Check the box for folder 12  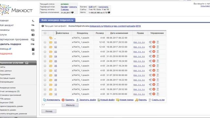pyautogui.click(x=45, y=94)
